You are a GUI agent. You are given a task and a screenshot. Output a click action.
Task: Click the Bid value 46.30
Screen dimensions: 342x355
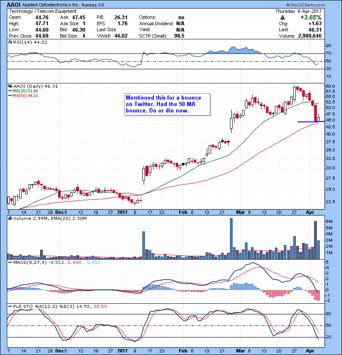[79, 30]
